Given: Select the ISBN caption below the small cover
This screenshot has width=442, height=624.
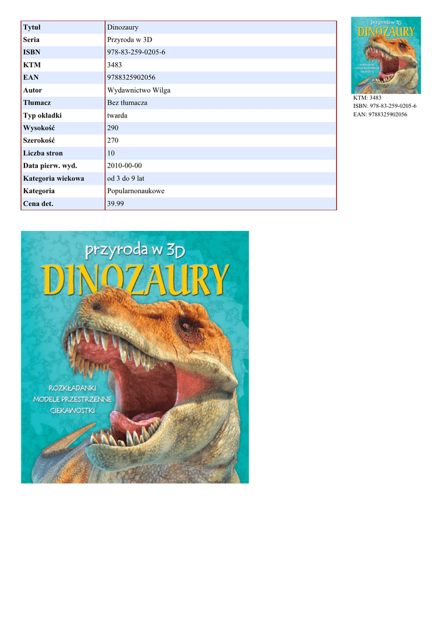Looking at the screenshot, I should tap(385, 106).
